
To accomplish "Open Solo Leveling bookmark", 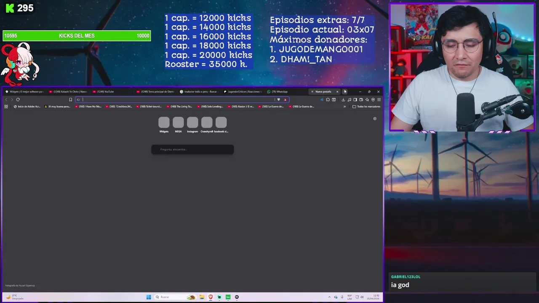I will coord(210,106).
